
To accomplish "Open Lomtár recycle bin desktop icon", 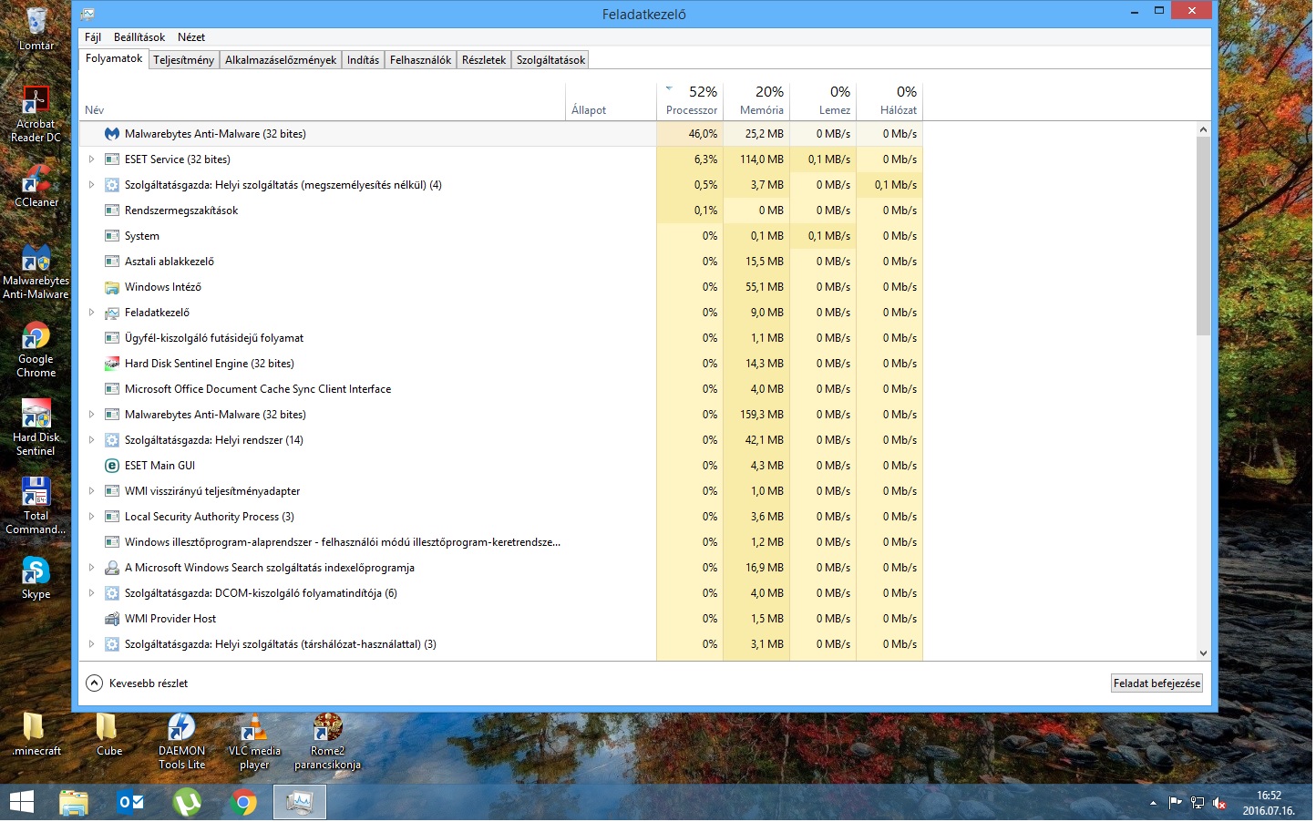I will (36, 29).
